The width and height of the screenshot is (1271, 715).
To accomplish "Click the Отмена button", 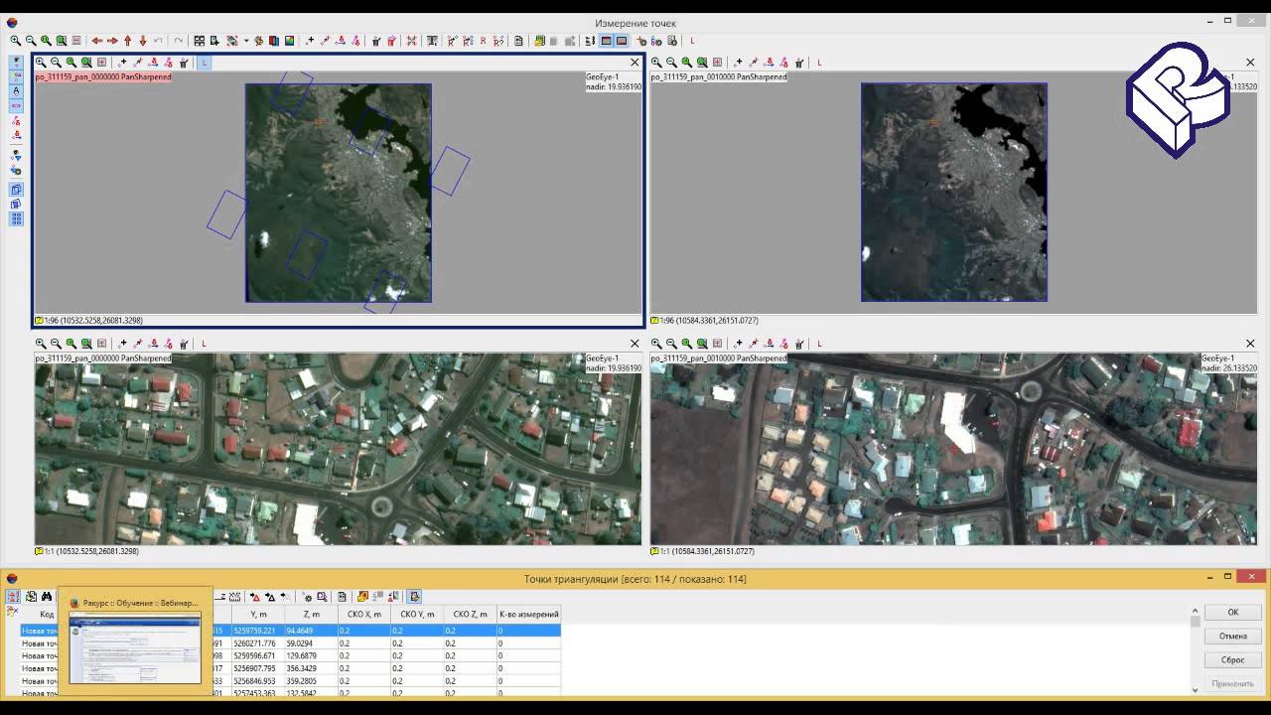I will 1232,636.
